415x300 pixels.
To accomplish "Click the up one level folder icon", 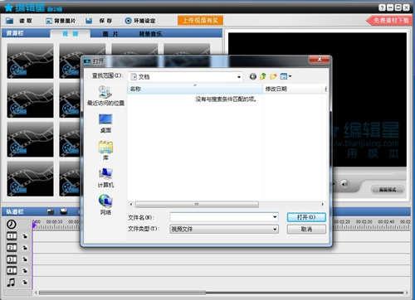I will coord(263,76).
